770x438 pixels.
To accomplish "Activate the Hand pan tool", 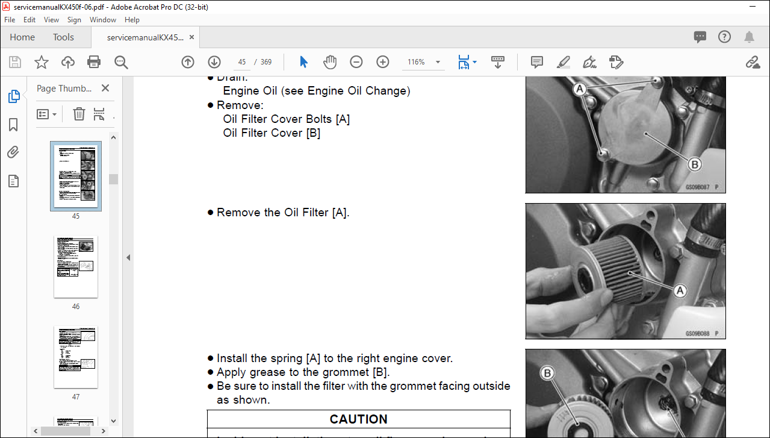I will (x=330, y=62).
